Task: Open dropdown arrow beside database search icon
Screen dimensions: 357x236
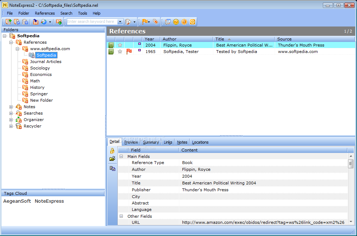Action: click(134, 22)
